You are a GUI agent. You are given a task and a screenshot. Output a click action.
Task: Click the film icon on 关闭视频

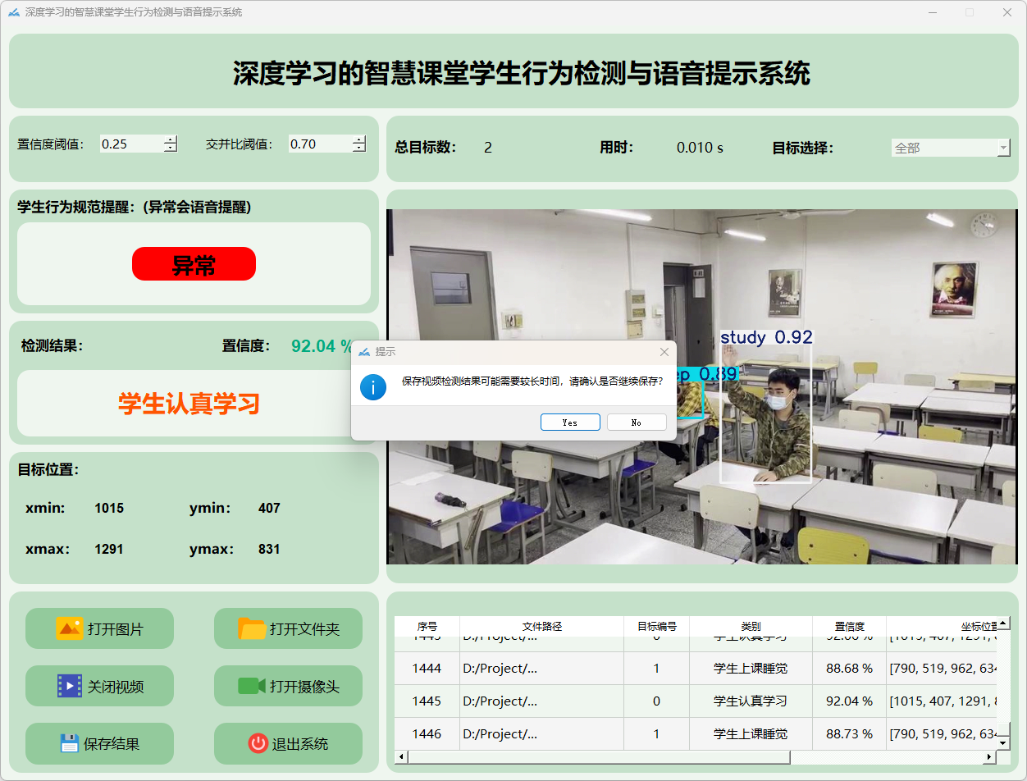tap(70, 686)
